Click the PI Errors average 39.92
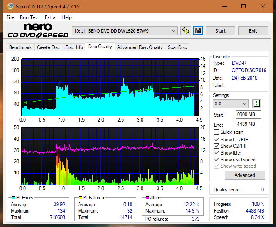Viewport: 276px width, 227px height. (x=59, y=205)
